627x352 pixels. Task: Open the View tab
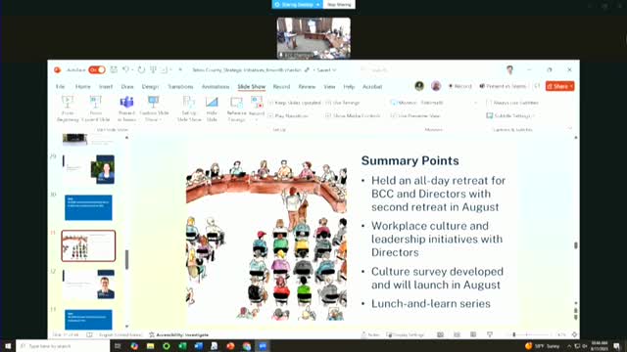pyautogui.click(x=329, y=87)
